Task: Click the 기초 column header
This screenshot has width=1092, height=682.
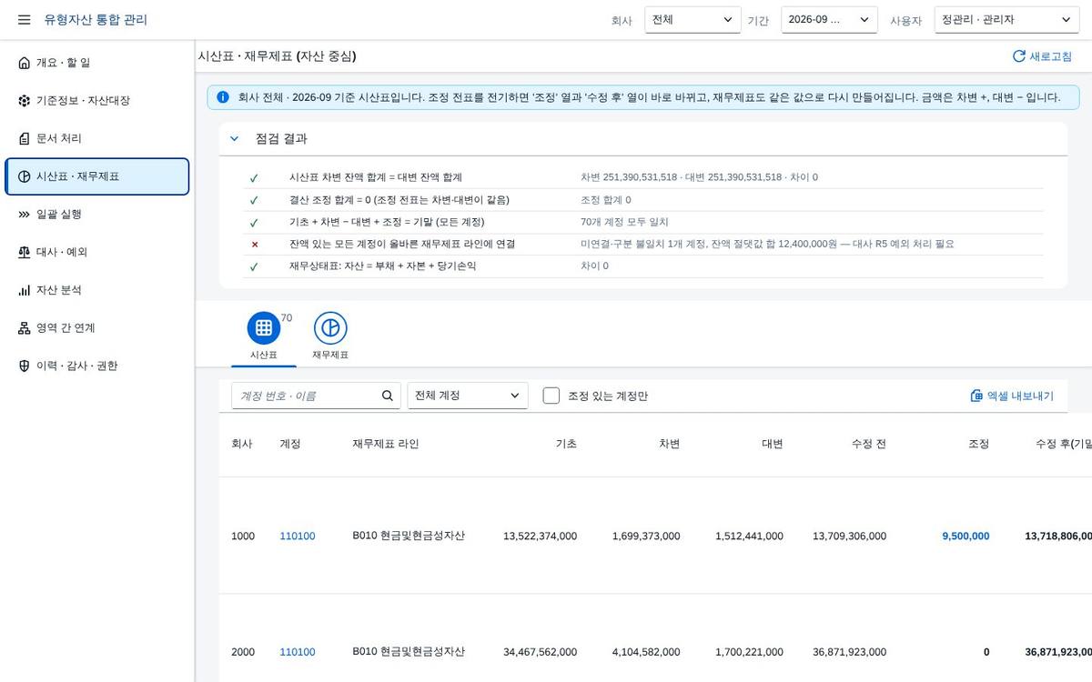Action: (x=566, y=444)
